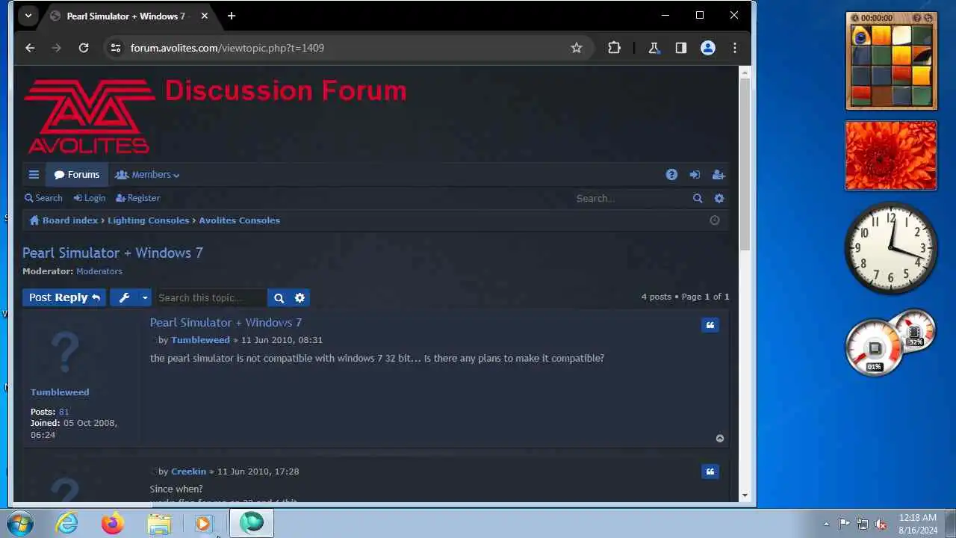Bookmark this page with the star icon
This screenshot has height=538, width=956.
pos(577,48)
